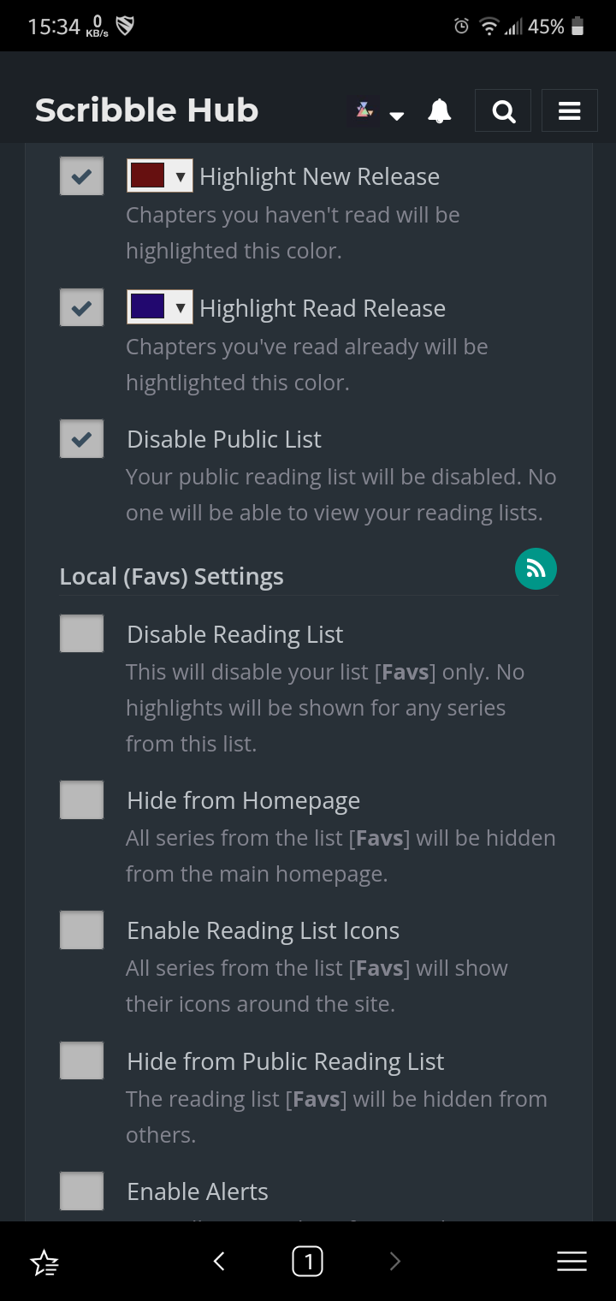Screen dimensions: 616x1301
Task: Uncheck Highlight New Release checkbox
Action: [81, 176]
